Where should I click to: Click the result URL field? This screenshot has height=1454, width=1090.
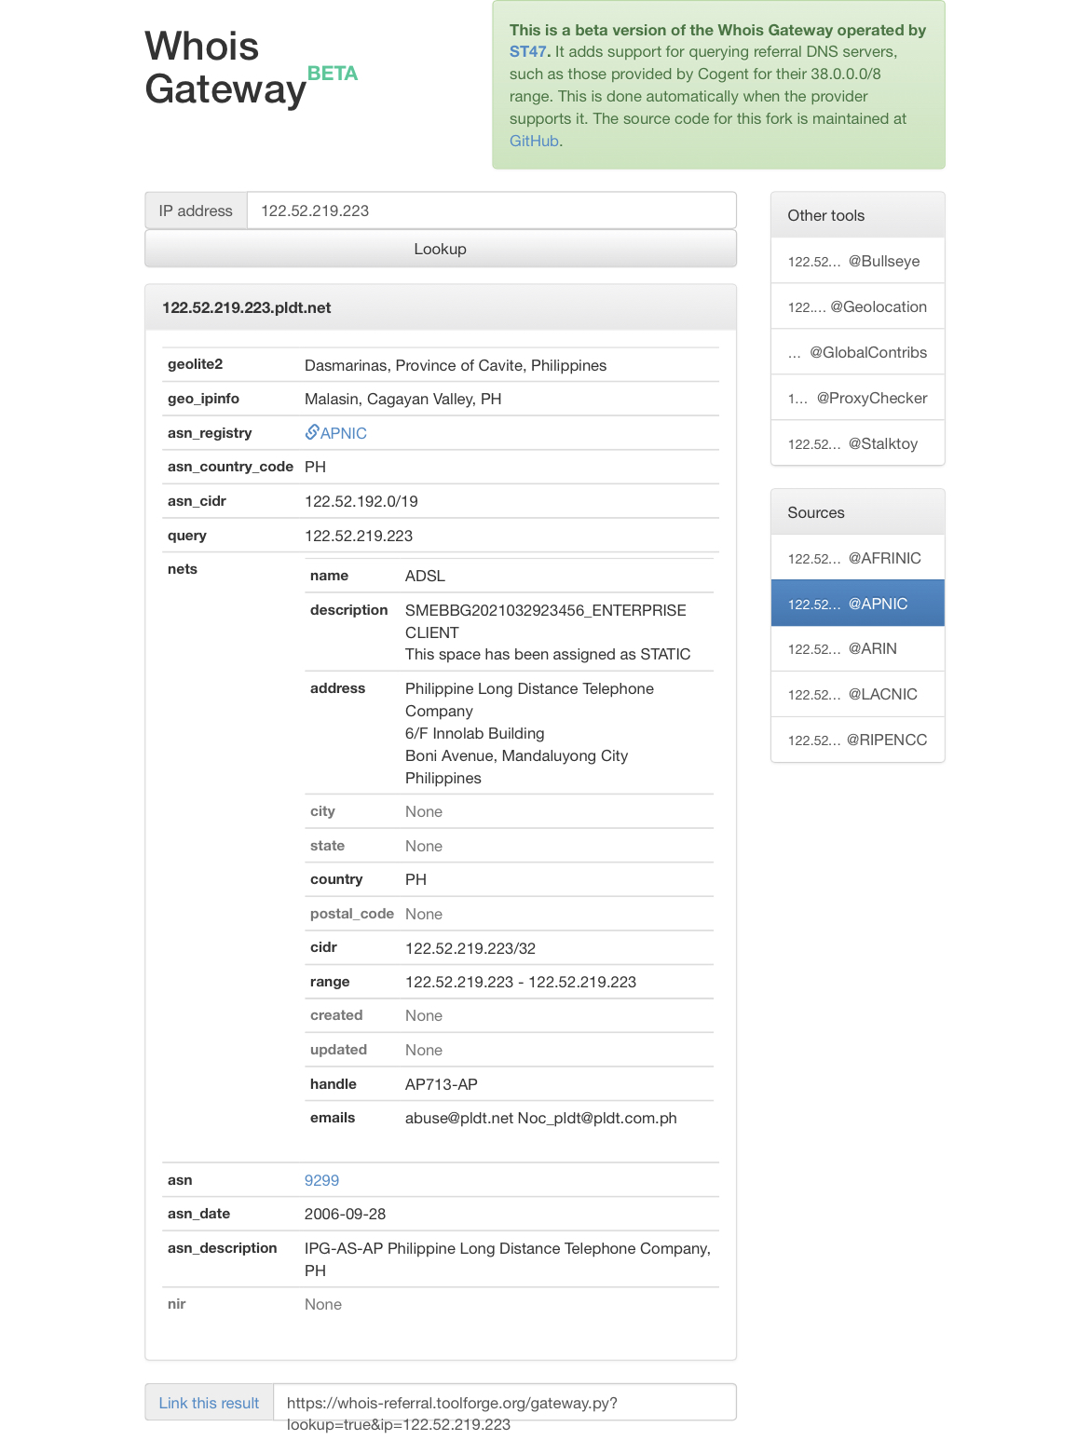[x=505, y=1403]
